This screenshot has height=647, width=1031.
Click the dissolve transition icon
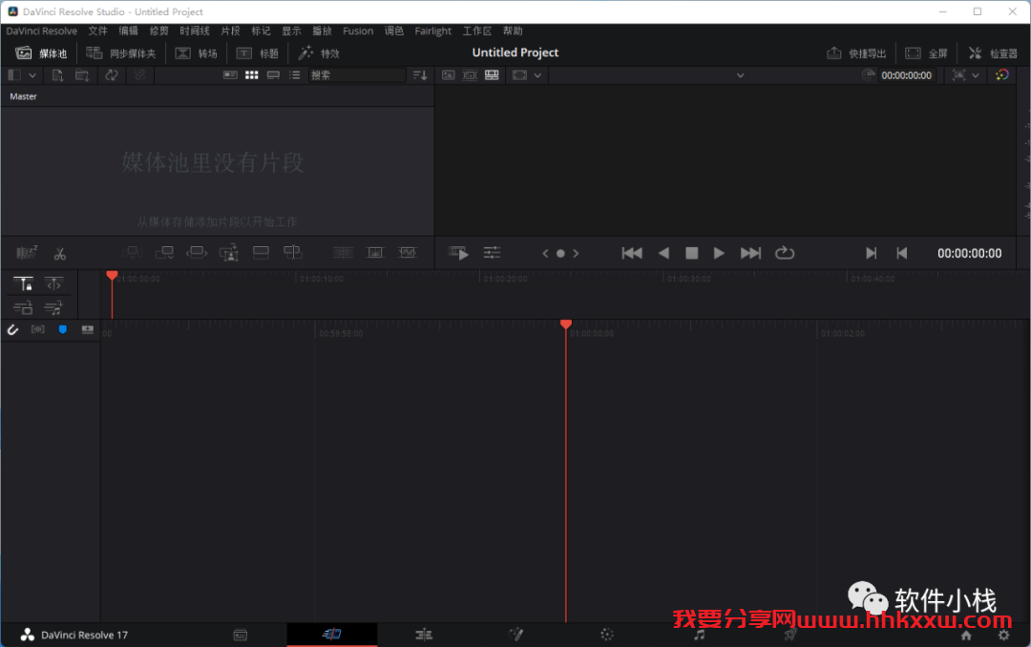(375, 253)
